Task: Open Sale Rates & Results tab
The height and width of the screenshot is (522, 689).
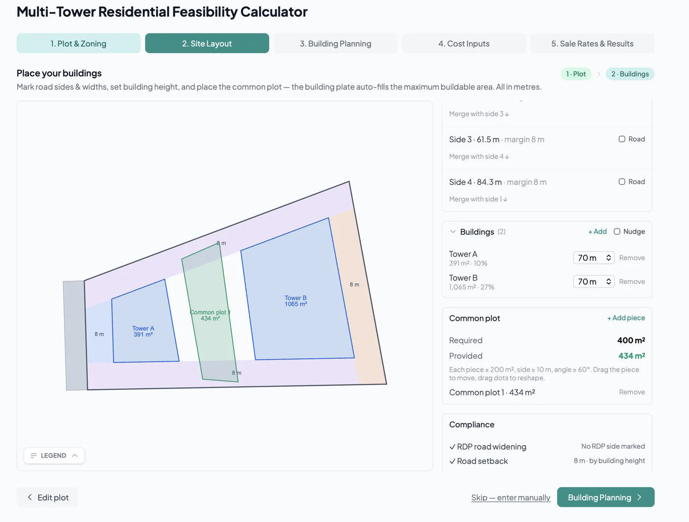Action: pos(593,43)
